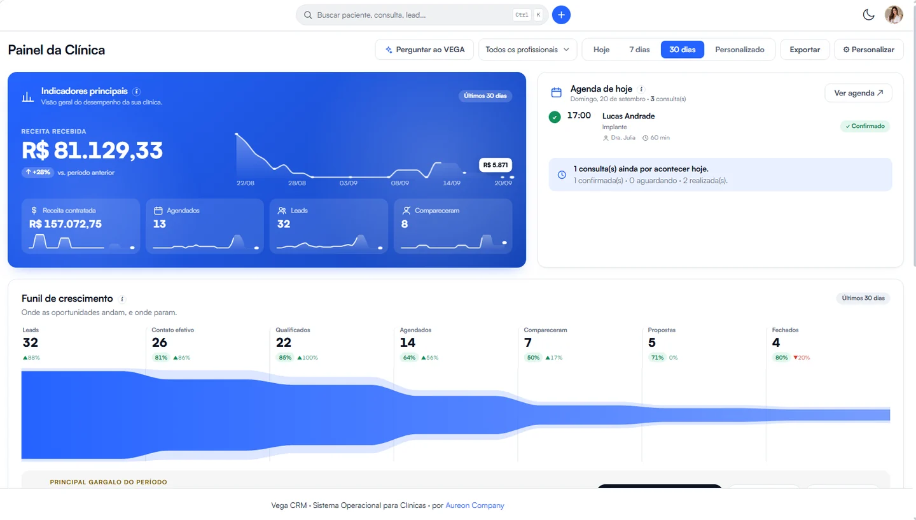This screenshot has width=916, height=520.
Task: Click the Compareceram 50% badge
Action: [533, 358]
